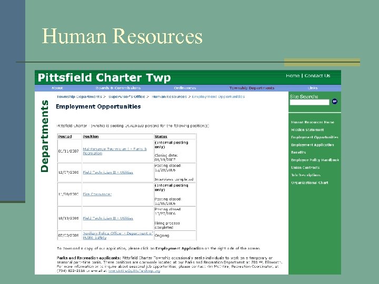Click the Position column header

[91, 136]
